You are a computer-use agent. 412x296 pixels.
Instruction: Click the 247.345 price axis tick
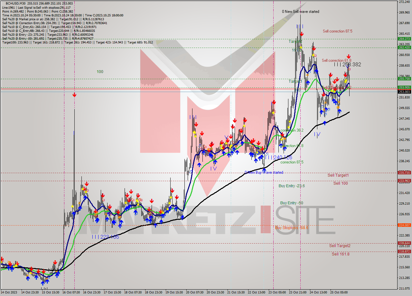(x=405, y=119)
